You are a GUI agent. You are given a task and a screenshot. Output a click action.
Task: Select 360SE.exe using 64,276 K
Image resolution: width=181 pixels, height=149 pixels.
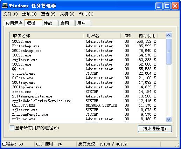(x=88, y=55)
